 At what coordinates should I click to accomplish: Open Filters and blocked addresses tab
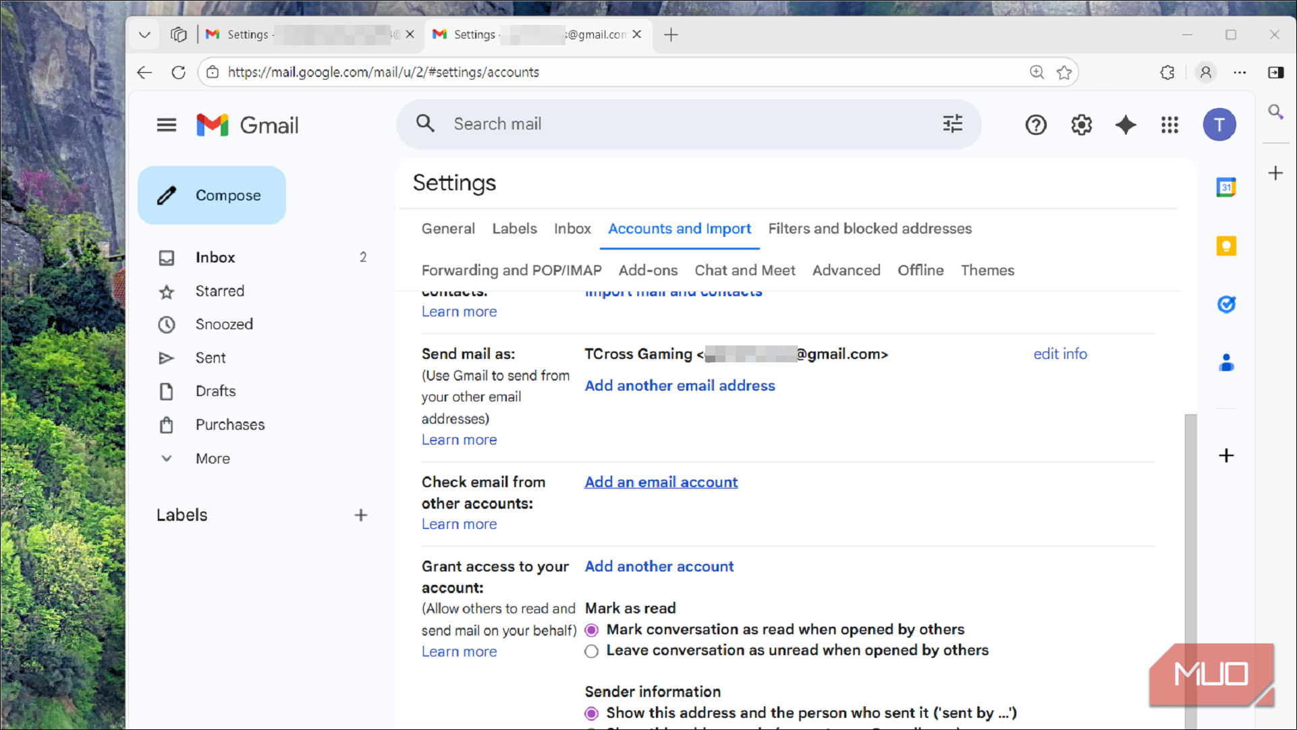870,229
